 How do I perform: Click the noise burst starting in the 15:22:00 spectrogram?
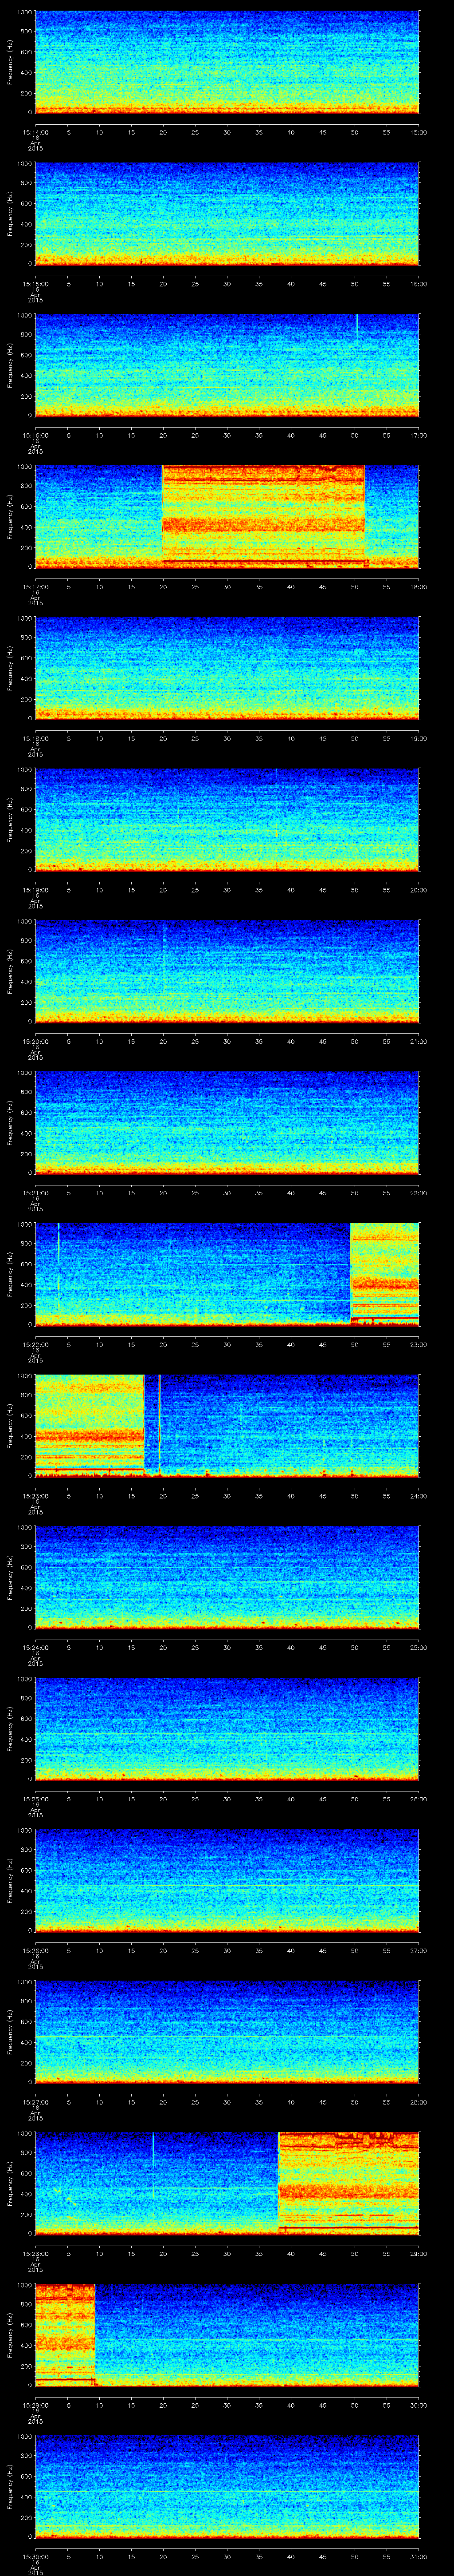tap(384, 1273)
